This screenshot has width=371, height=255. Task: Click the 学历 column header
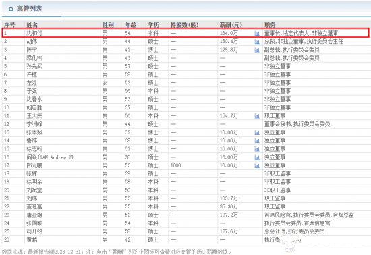(153, 25)
